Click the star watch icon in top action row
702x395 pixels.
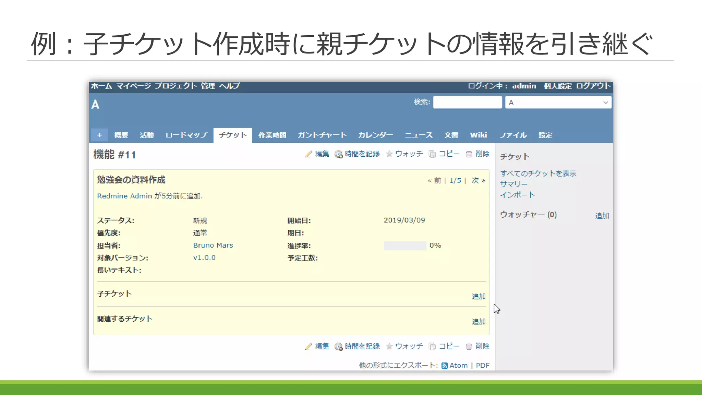coord(389,154)
